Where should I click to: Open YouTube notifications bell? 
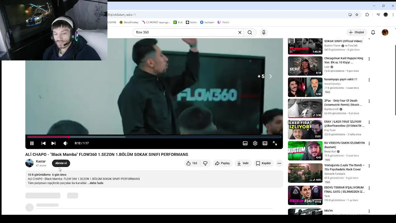pos(373,32)
